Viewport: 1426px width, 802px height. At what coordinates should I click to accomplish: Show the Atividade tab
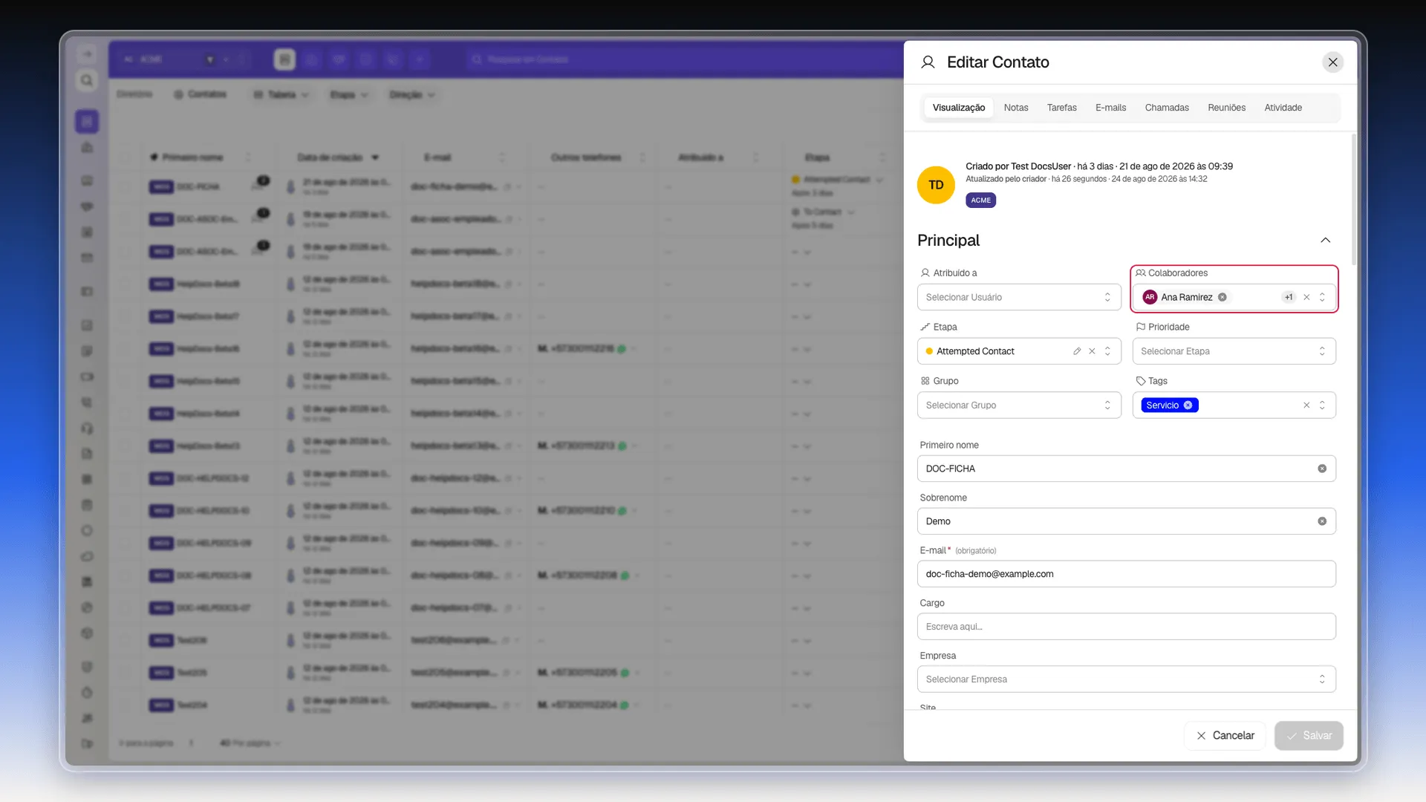pos(1283,108)
